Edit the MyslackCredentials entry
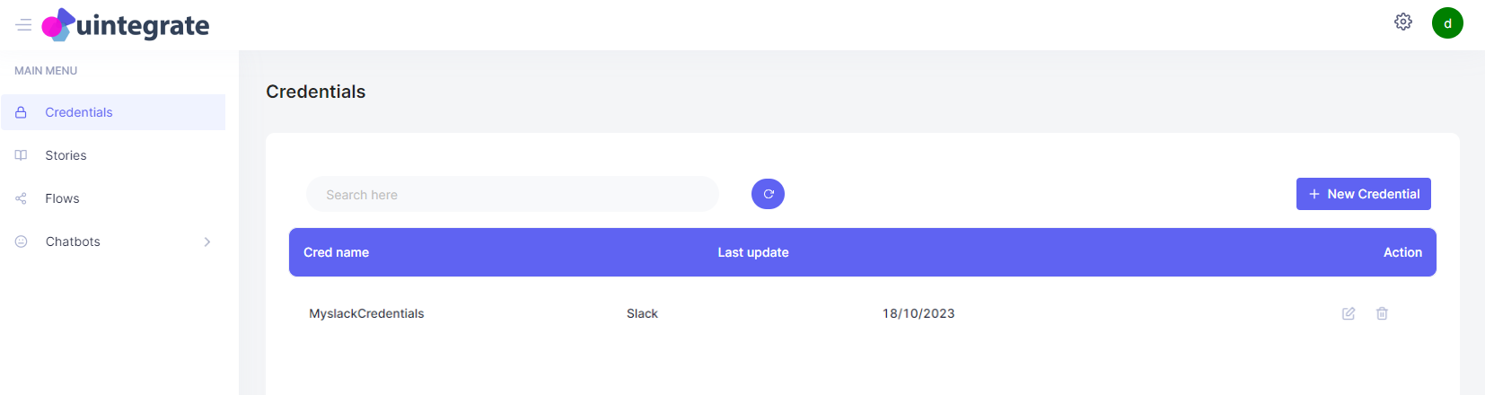Viewport: 1485px width, 395px height. (x=1349, y=313)
